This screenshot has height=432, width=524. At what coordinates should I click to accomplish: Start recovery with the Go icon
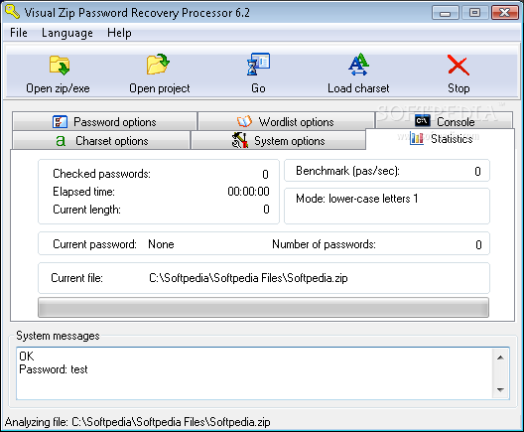[x=258, y=64]
